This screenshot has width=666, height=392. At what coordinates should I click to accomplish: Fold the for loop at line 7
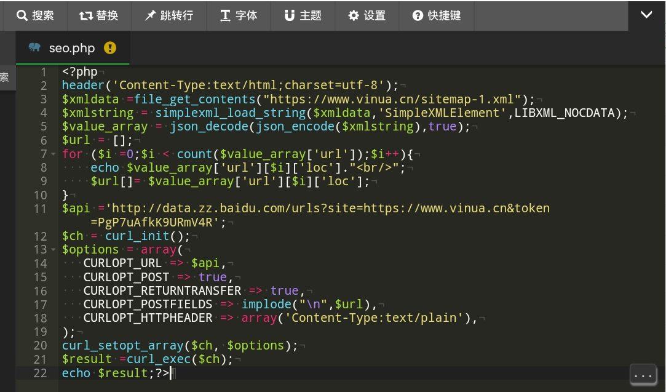point(54,154)
